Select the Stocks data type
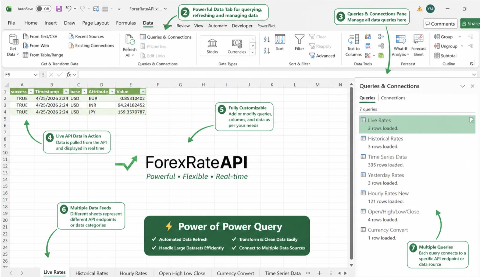The height and width of the screenshot is (277, 480). (x=212, y=46)
